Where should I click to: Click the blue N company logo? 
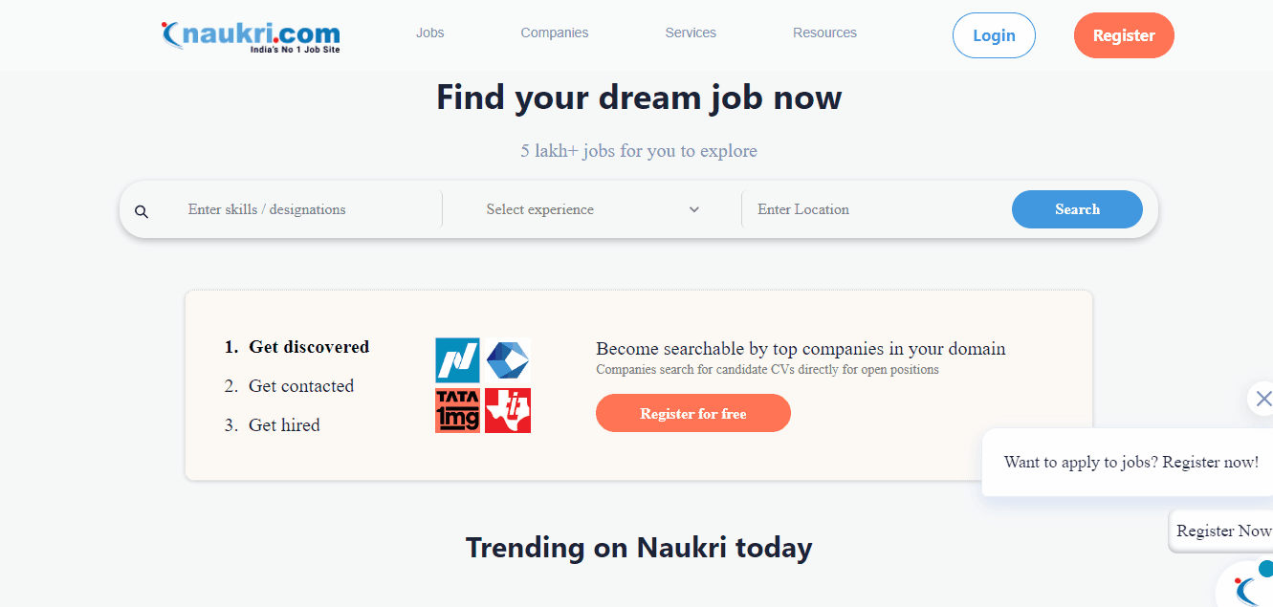click(457, 360)
